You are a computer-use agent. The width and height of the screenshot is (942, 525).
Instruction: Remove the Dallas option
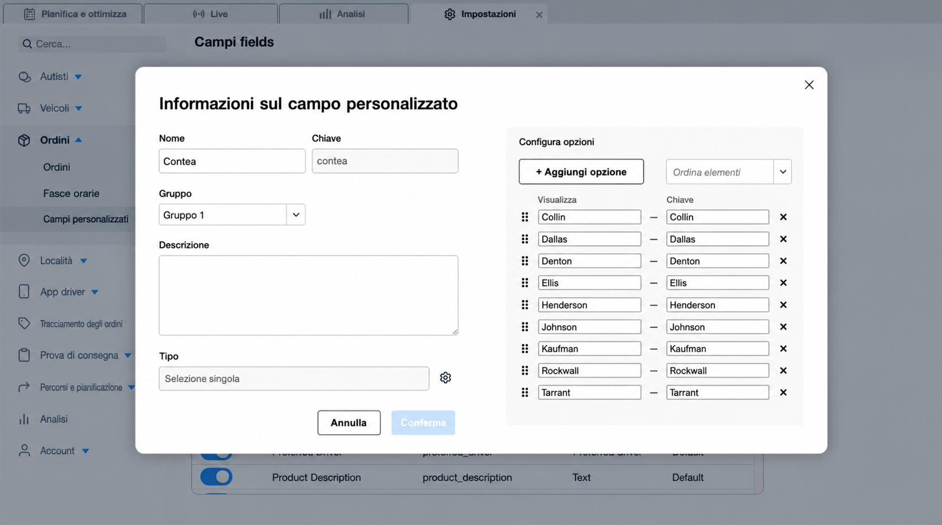[783, 239]
